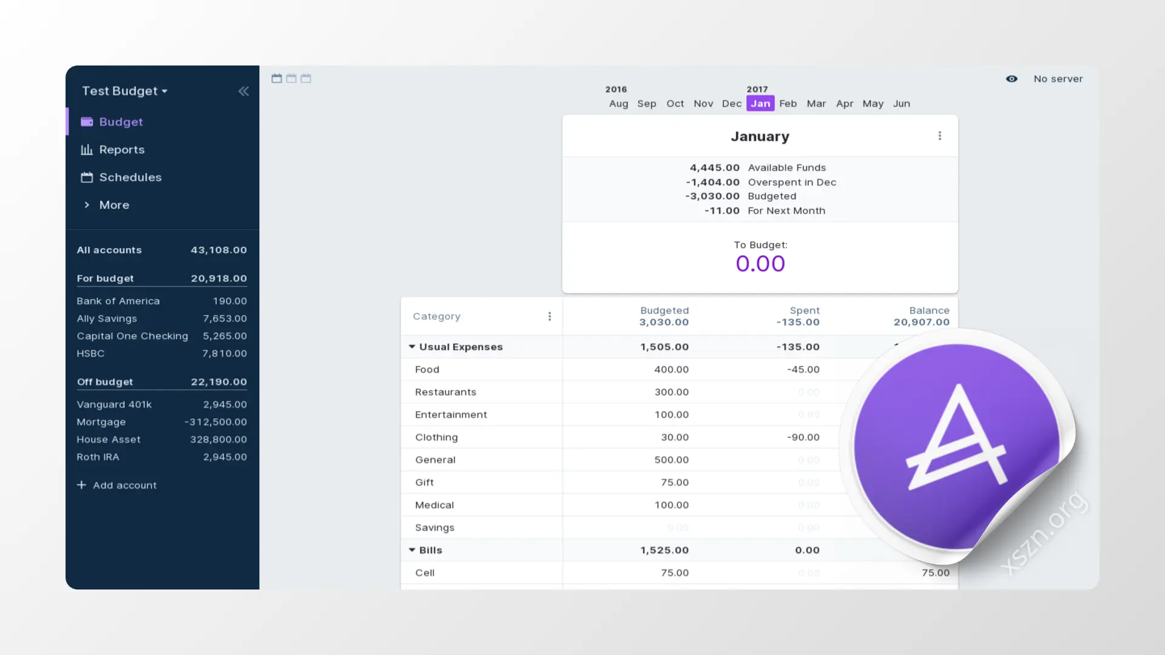The image size is (1165, 655).
Task: Edit Medical budgeted amount 100.00
Action: (x=671, y=505)
